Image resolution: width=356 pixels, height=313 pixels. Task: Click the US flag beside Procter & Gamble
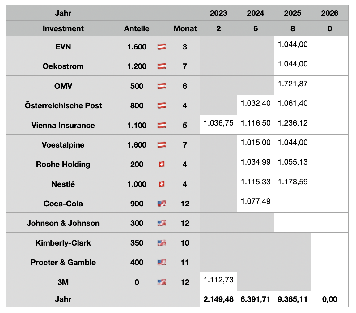click(162, 262)
